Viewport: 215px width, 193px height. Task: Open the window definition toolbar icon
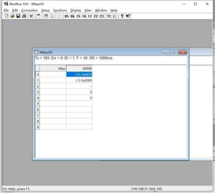click(x=38, y=16)
